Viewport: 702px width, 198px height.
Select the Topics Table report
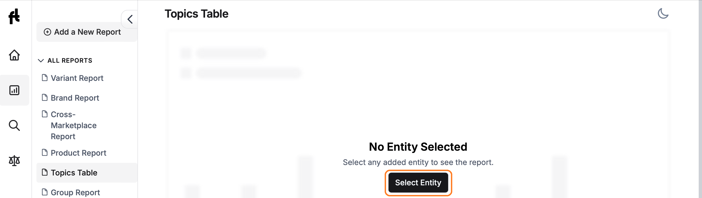74,173
